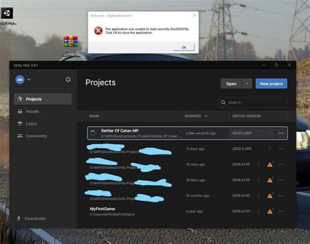
Task: Click the Open project button
Action: pos(231,84)
